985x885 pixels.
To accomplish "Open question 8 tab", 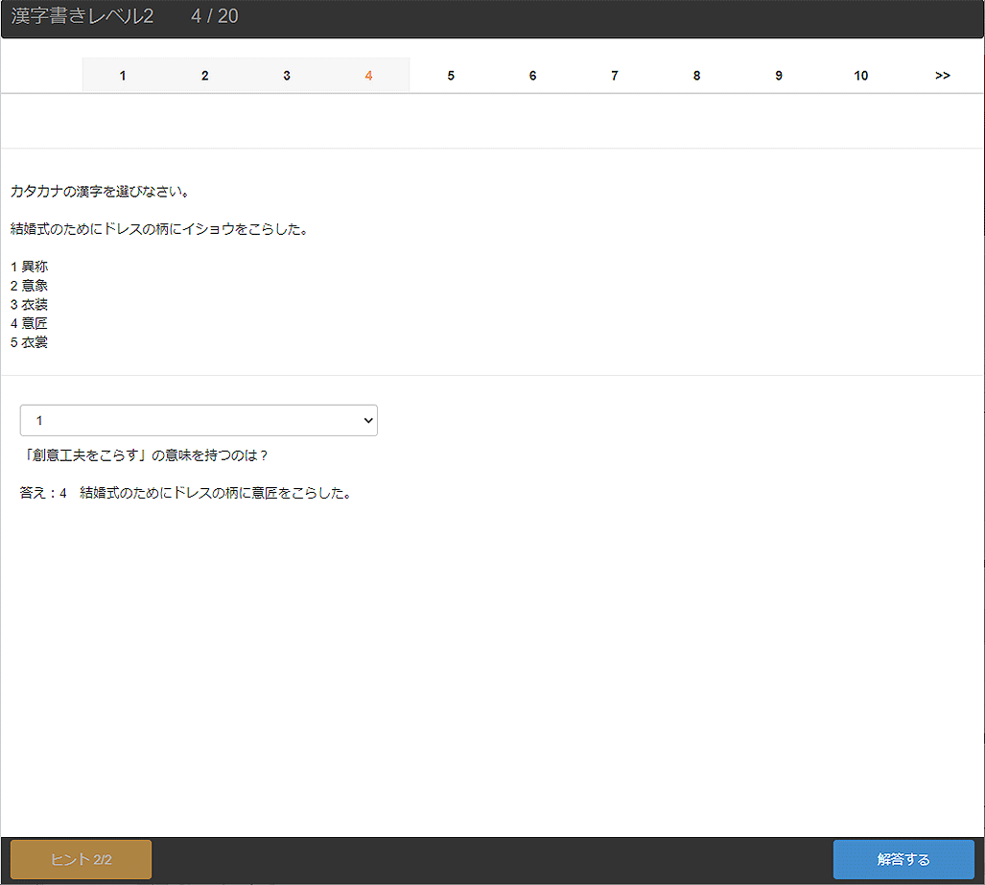I will coord(696,76).
